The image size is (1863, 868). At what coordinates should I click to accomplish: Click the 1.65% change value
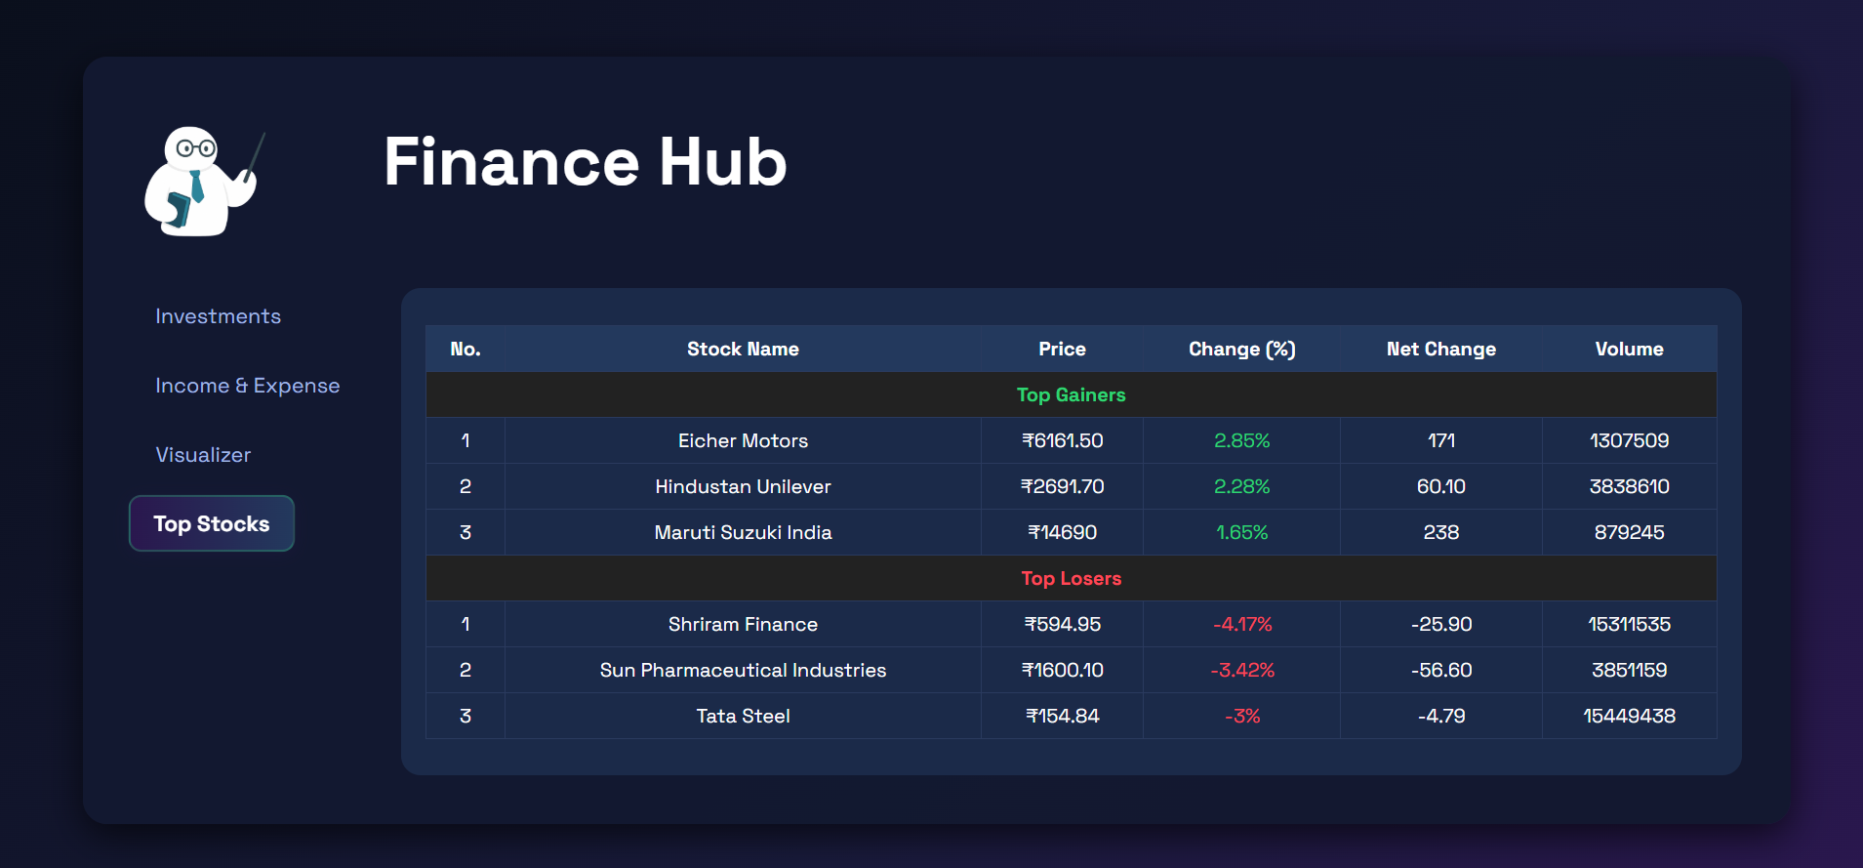click(x=1241, y=532)
